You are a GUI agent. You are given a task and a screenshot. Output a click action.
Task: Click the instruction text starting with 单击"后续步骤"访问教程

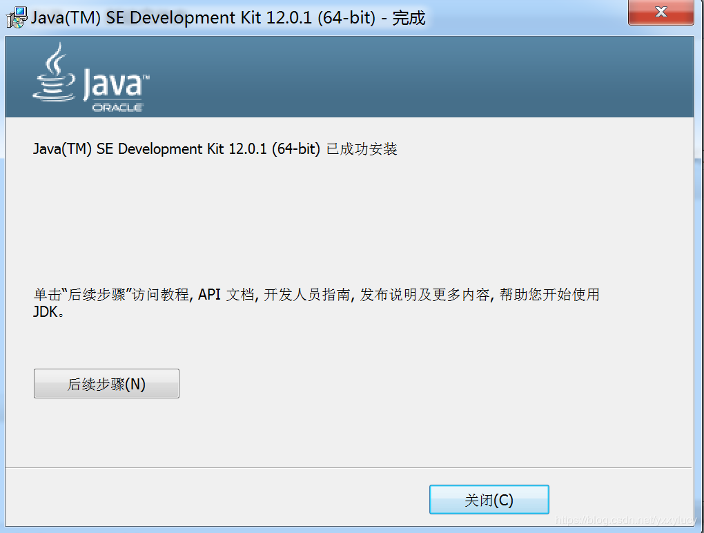[x=317, y=302]
